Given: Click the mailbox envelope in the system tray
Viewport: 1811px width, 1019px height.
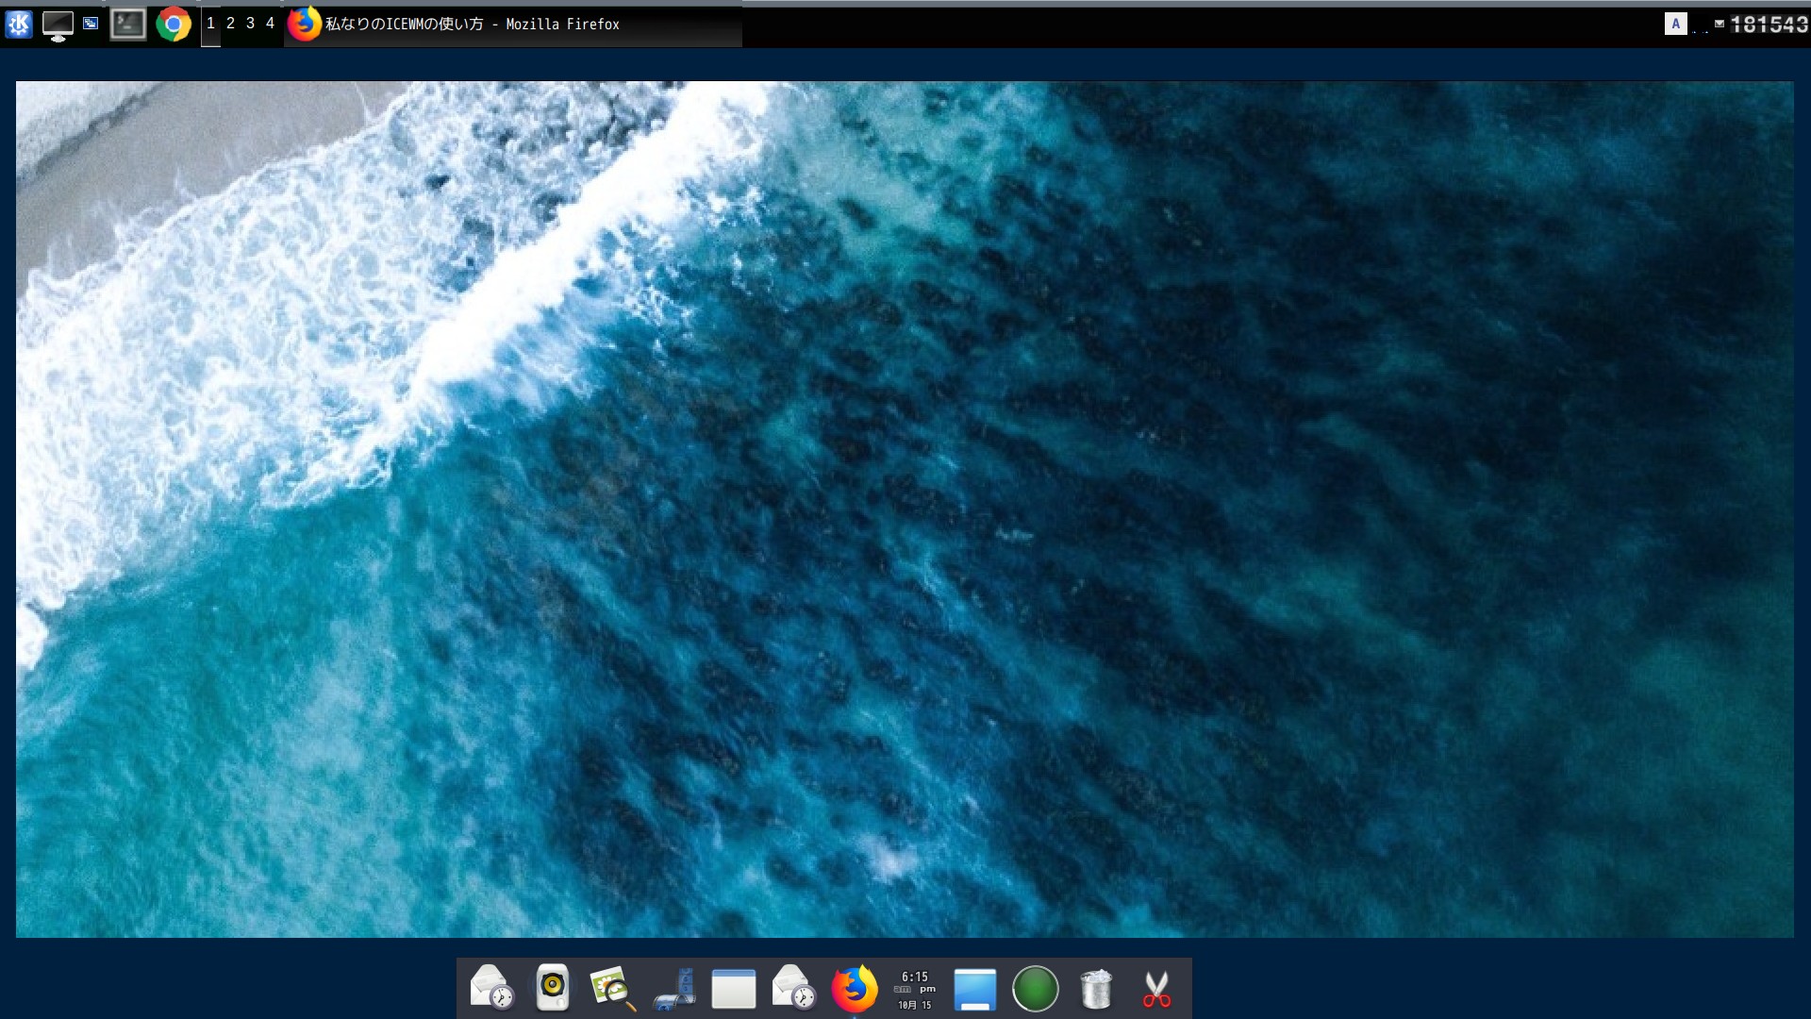Looking at the screenshot, I should coord(1720,24).
